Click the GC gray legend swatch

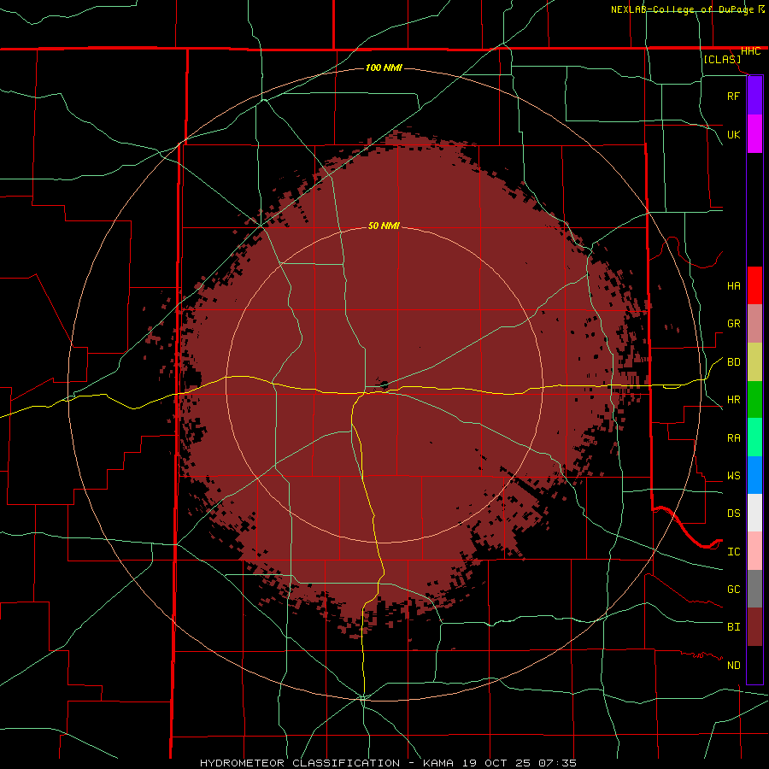[x=754, y=589]
